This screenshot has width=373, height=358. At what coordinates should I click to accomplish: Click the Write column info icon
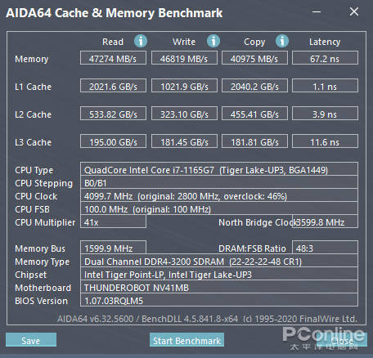213,41
